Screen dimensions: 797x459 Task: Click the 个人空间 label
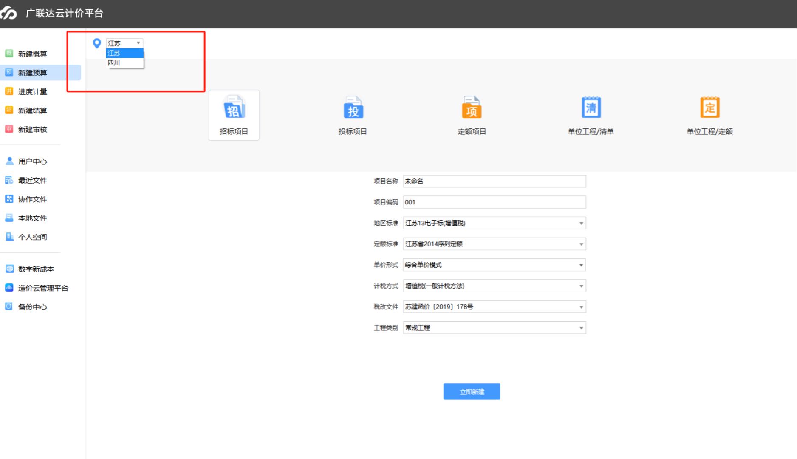(33, 237)
